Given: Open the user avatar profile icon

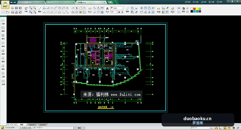Looking at the screenshot, I should click(5, 5).
